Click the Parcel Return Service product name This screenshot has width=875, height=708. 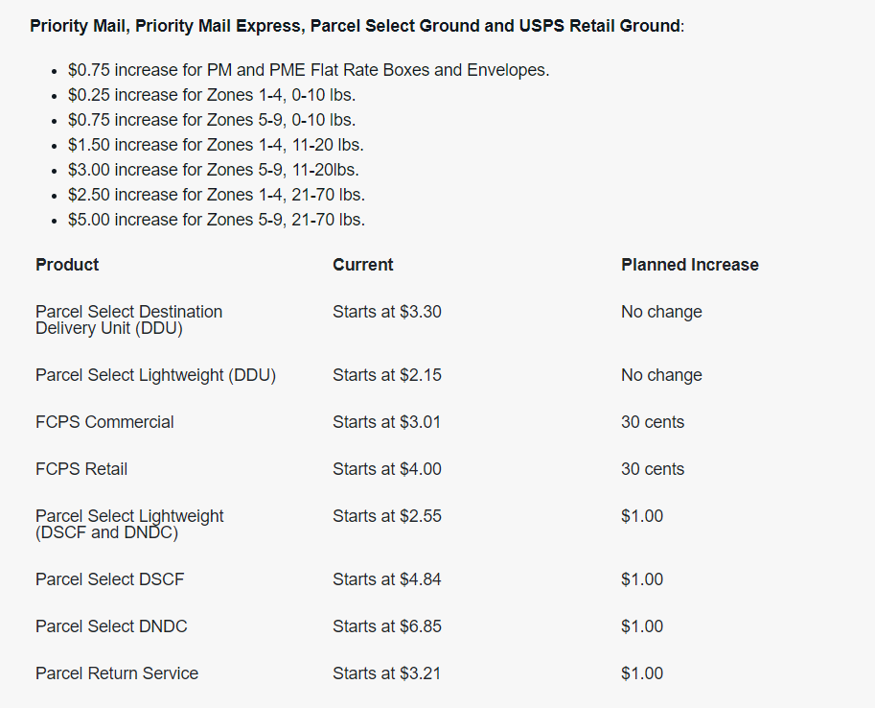coord(117,673)
